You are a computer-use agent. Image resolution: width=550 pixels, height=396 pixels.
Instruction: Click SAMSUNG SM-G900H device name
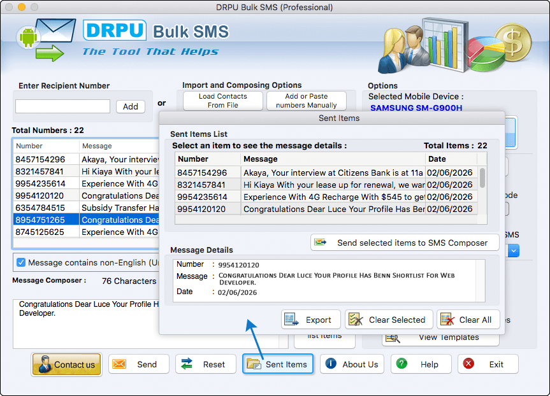(x=416, y=108)
